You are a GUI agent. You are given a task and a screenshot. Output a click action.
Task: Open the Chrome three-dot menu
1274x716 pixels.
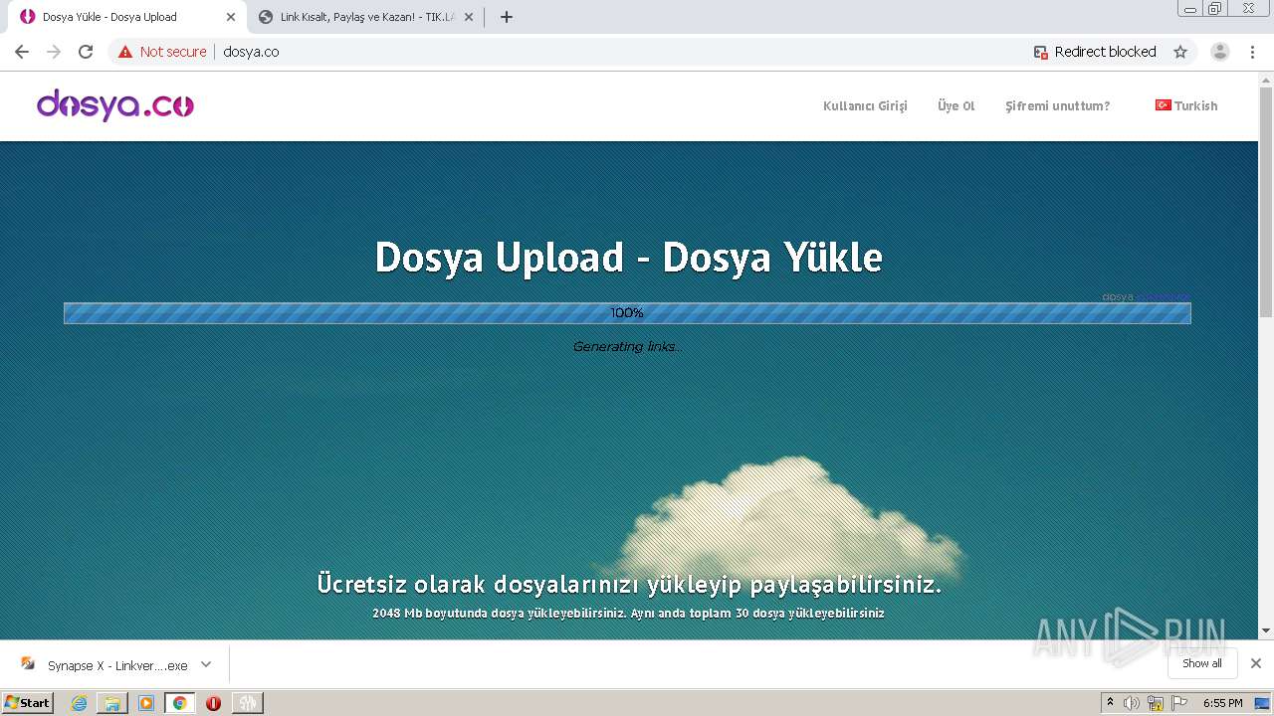tap(1252, 52)
